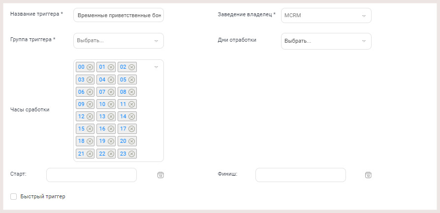440x213 pixels.
Task: Remove hour 16 tag
Action: (x=111, y=129)
